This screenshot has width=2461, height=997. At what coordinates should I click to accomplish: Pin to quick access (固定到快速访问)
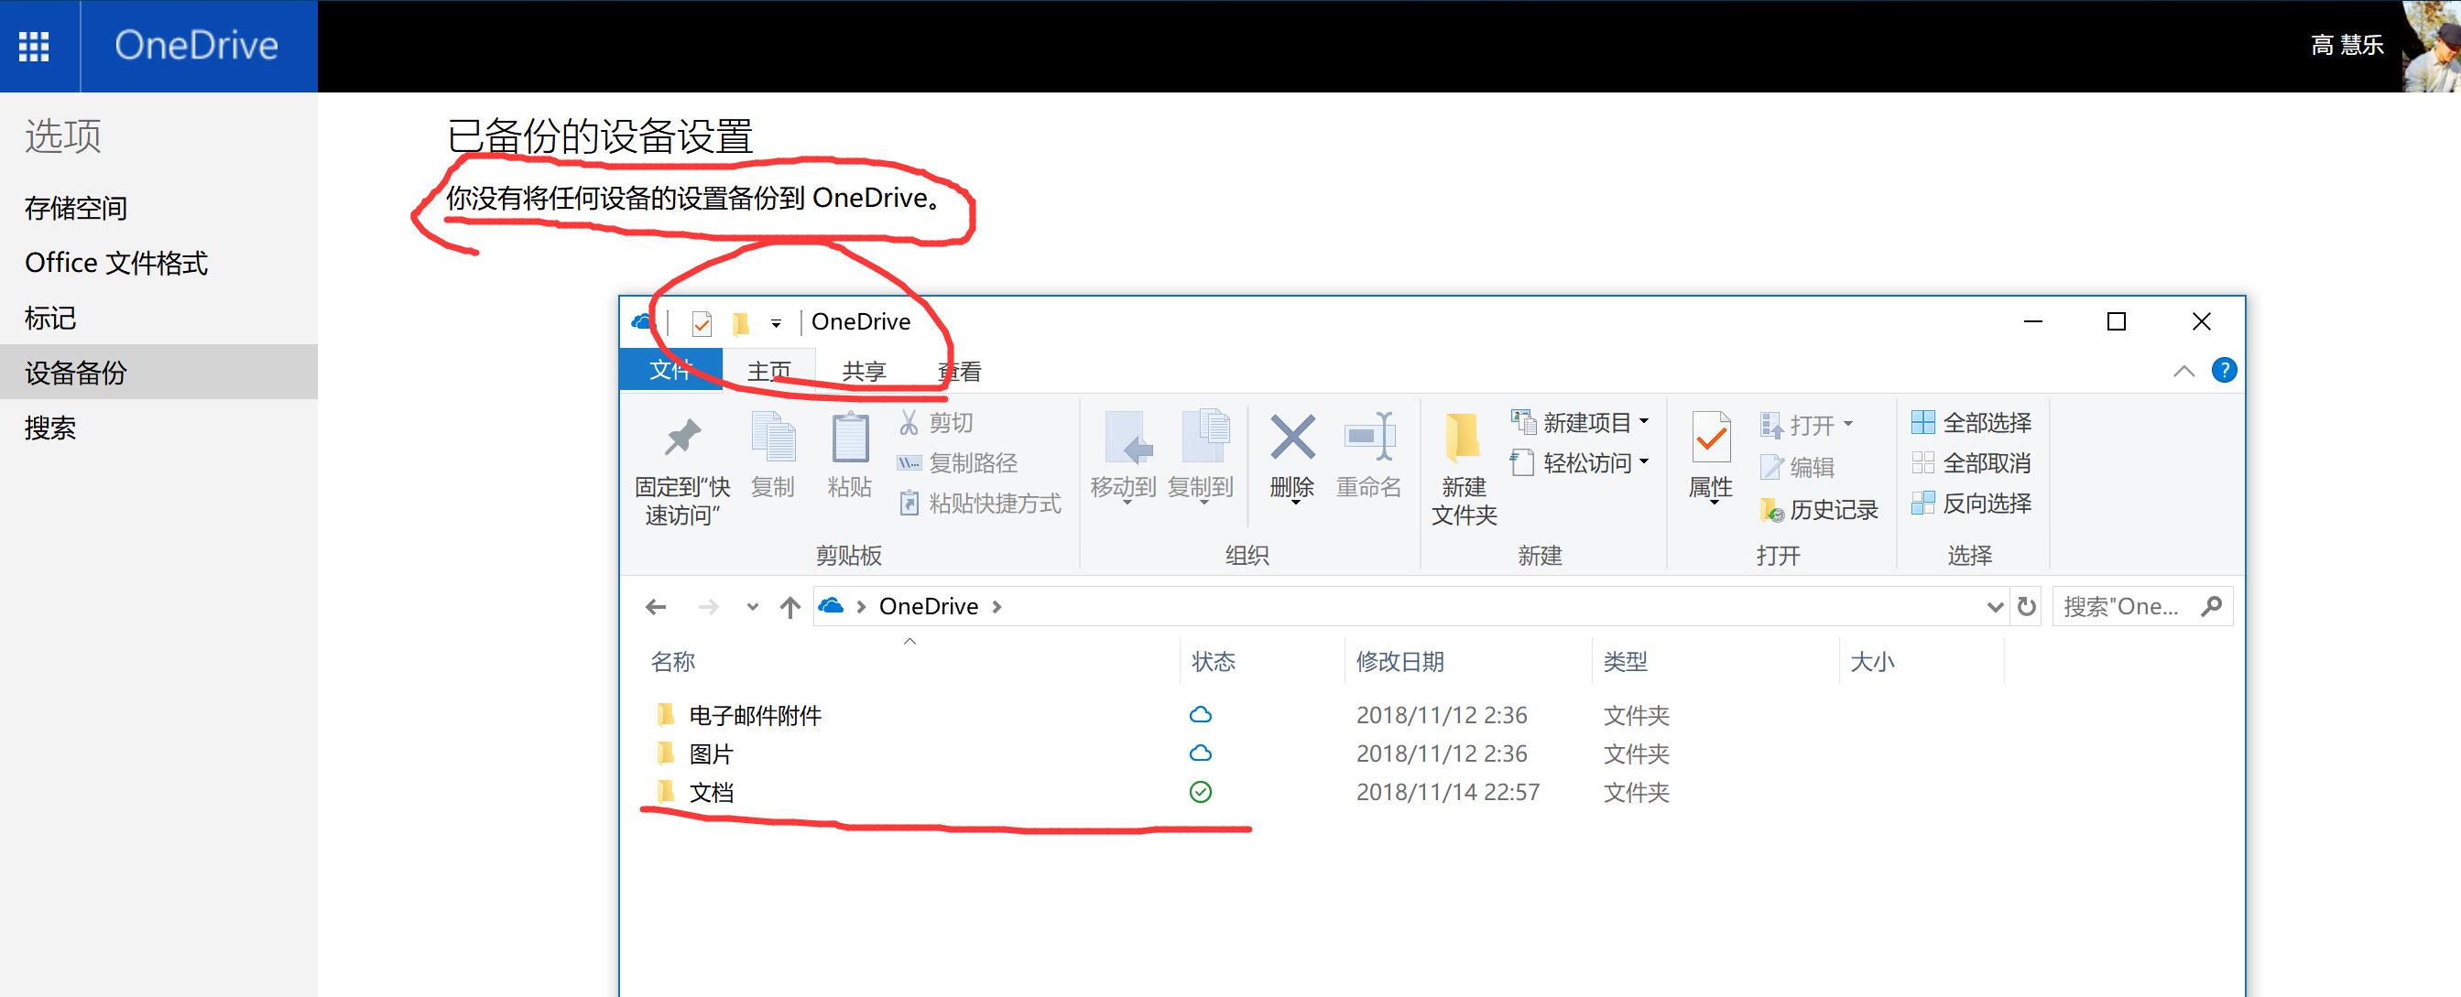pyautogui.click(x=682, y=468)
